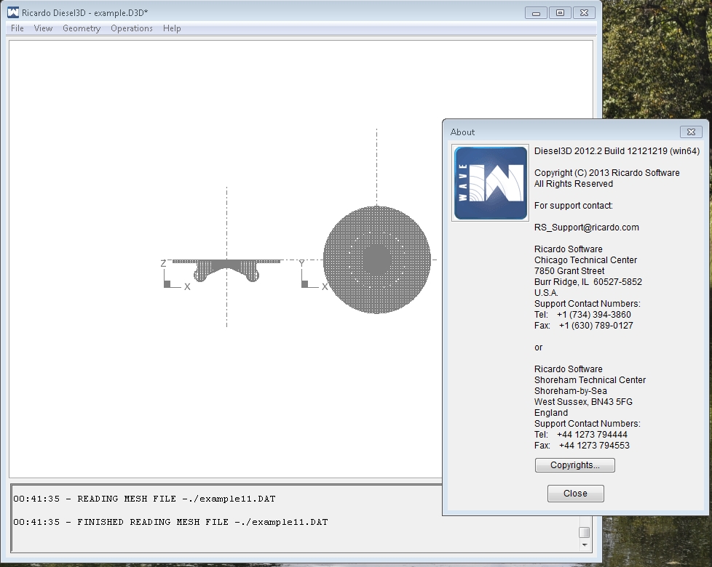The image size is (712, 567).
Task: Click the WAVE logo in About dialog
Action: coord(490,182)
